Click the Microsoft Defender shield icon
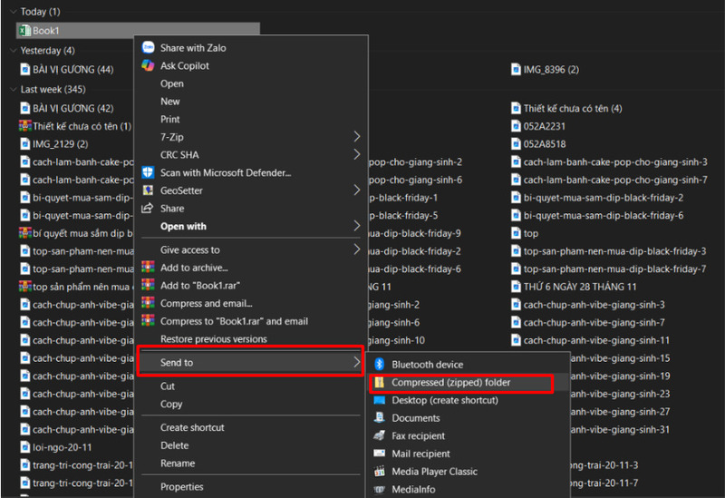 tap(148, 172)
